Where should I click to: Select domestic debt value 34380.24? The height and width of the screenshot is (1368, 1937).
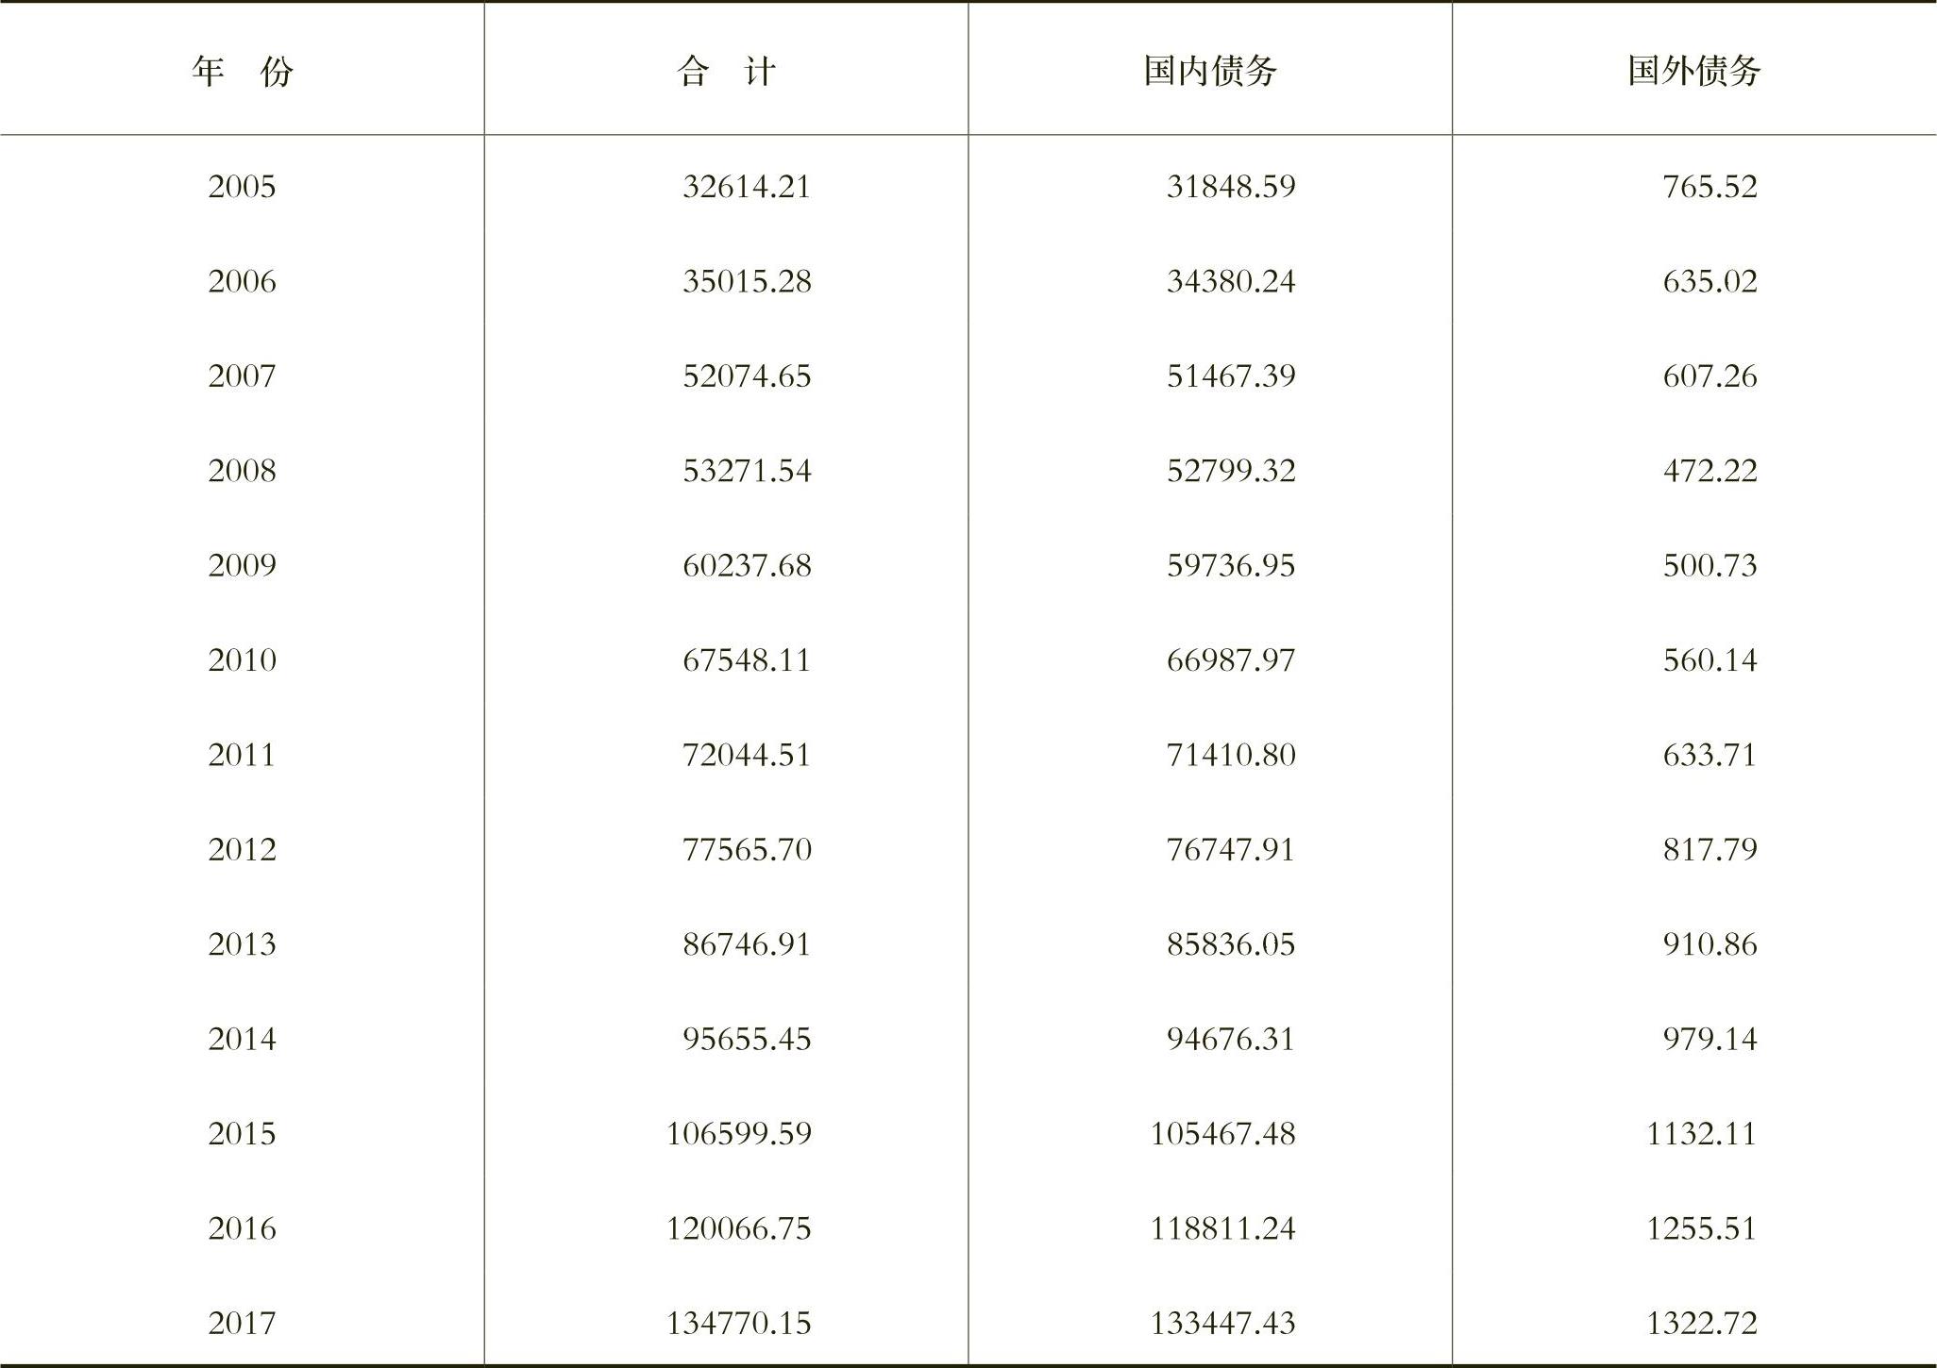click(1231, 281)
